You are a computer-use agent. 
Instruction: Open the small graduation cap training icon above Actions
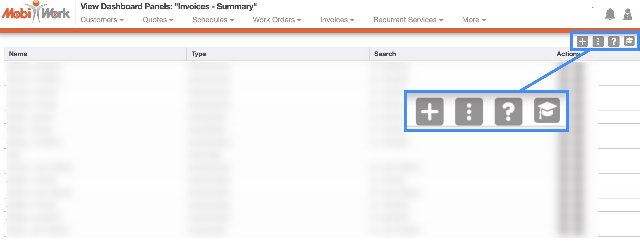(x=629, y=41)
